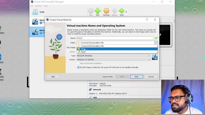Choose Reset in the Folder dropdown list

[x=117, y=52]
